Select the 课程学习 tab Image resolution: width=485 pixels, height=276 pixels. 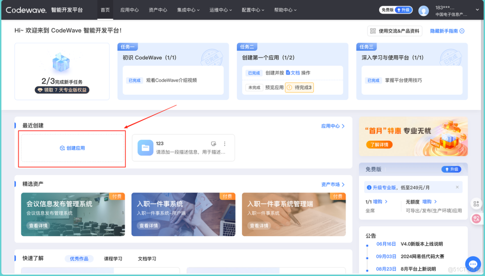tap(113, 258)
